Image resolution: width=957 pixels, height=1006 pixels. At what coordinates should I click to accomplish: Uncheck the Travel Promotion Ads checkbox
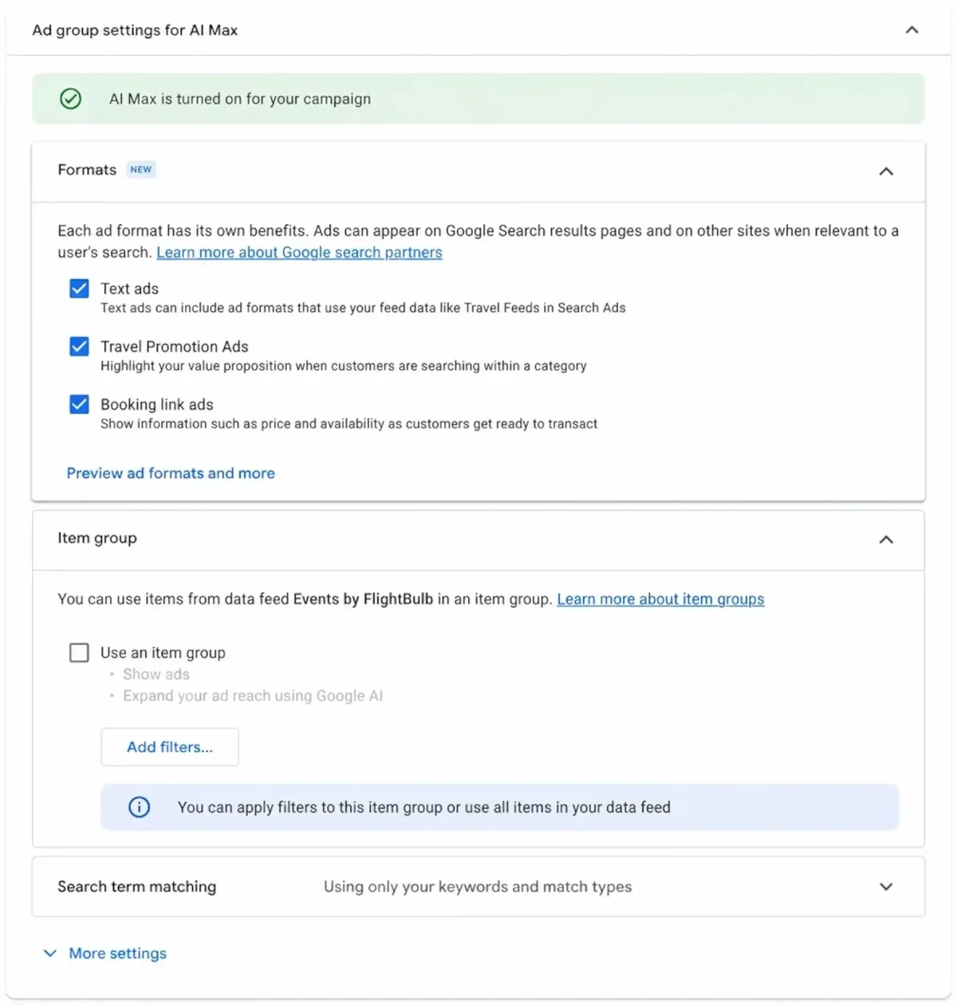tap(79, 347)
